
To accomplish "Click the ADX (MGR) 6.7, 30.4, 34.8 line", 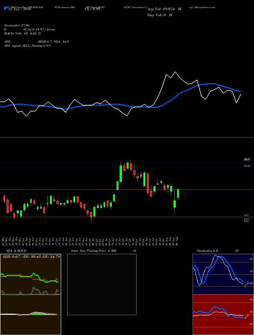I will (37, 42).
